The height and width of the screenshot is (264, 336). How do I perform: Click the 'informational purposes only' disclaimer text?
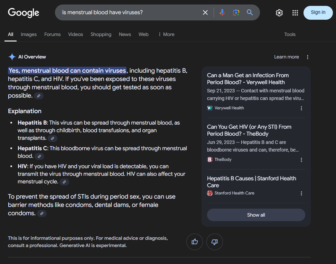click(88, 242)
